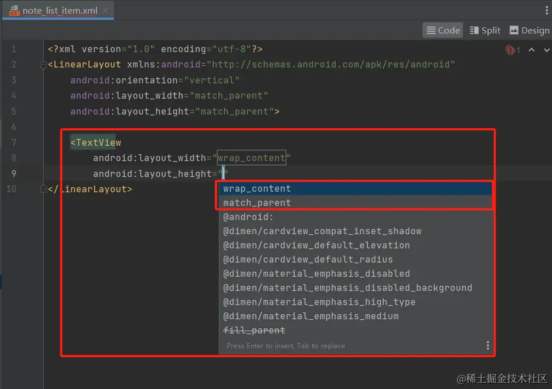Viewport: 552px width, 389px height.
Task: Choose @dimen/material_emphasis_disabled suggestion
Action: tap(355, 273)
